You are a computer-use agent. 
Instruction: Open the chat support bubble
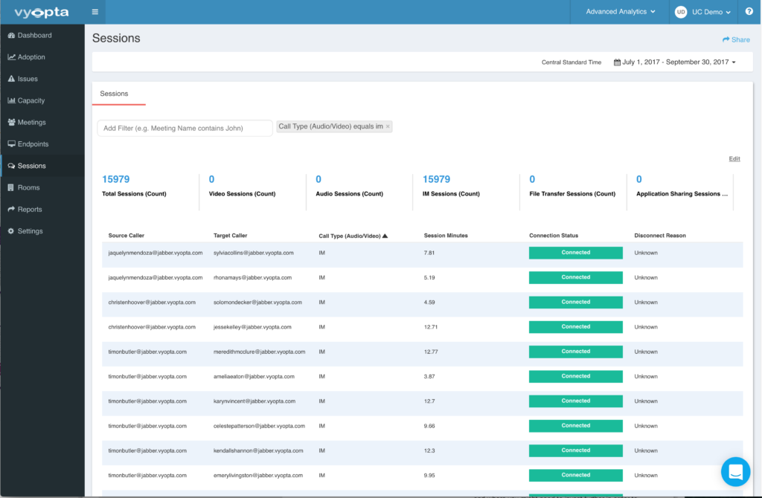coord(735,472)
